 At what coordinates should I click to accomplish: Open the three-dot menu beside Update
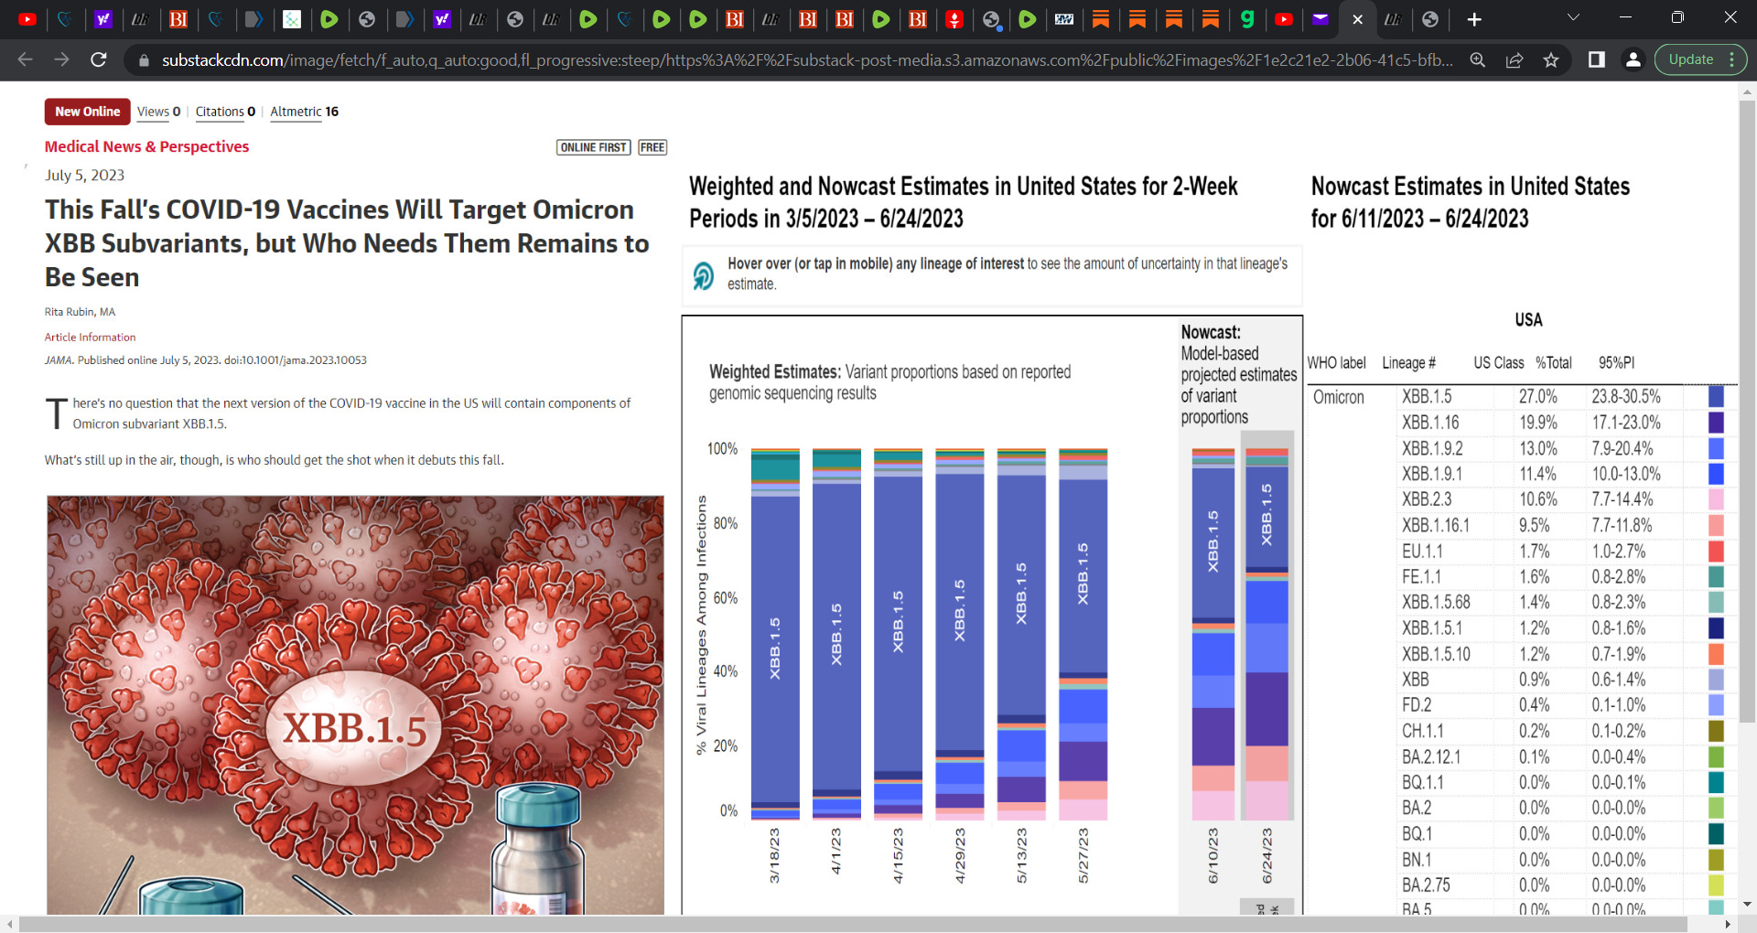(x=1734, y=59)
